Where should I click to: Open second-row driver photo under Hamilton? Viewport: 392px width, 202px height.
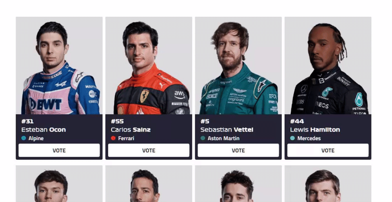click(328, 184)
